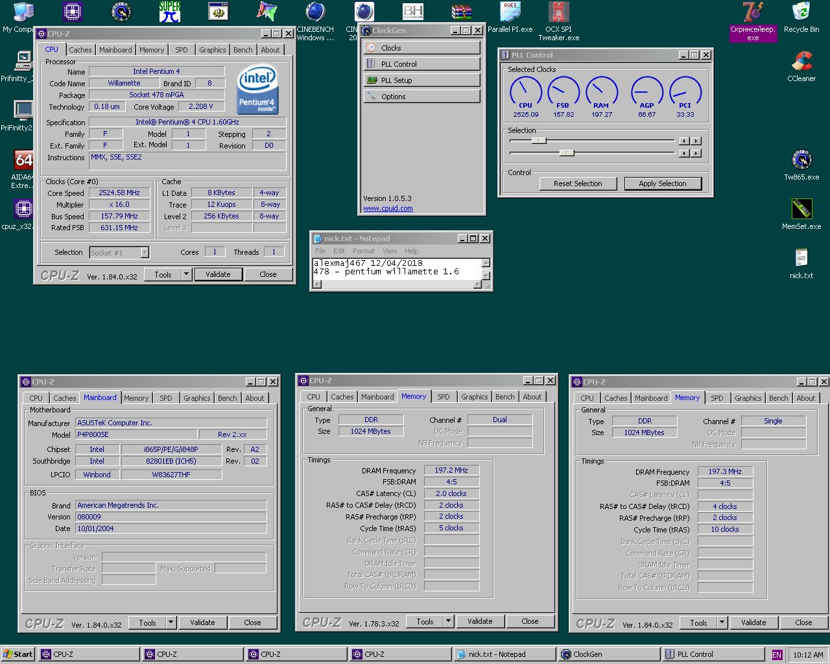830x664 pixels.
Task: Step upper PLL slider right with arrow
Action: (x=696, y=141)
